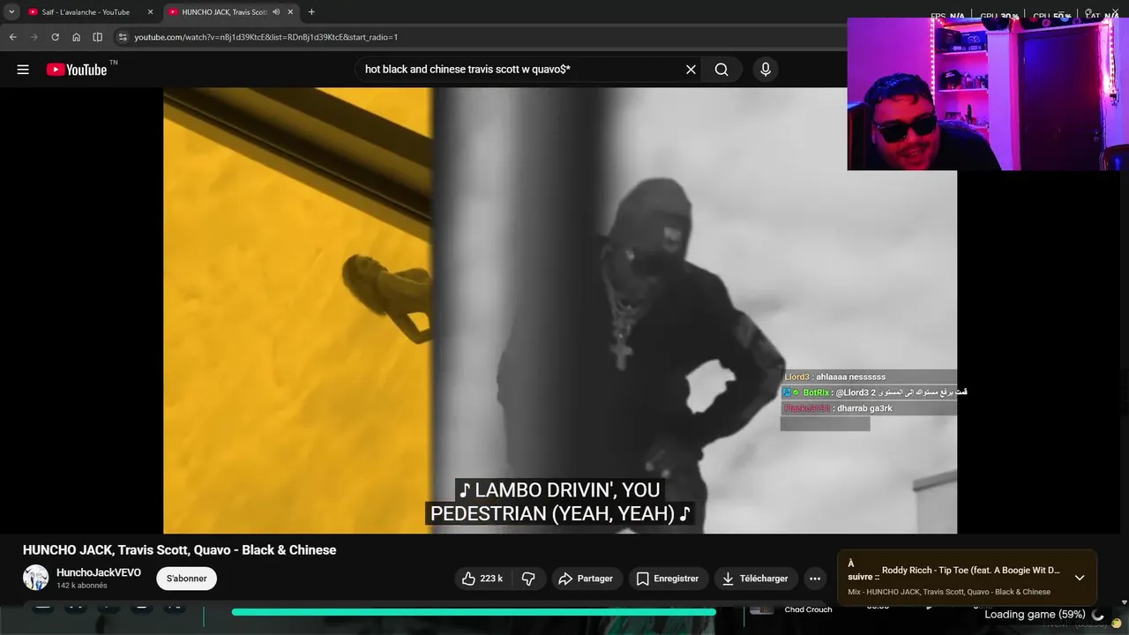Click '142 k abonnés' subscriber count
This screenshot has width=1129, height=635.
pos(82,586)
